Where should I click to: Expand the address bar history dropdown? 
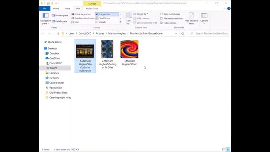[x=176, y=34]
